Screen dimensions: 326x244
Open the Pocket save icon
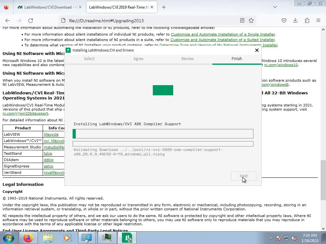284,20
